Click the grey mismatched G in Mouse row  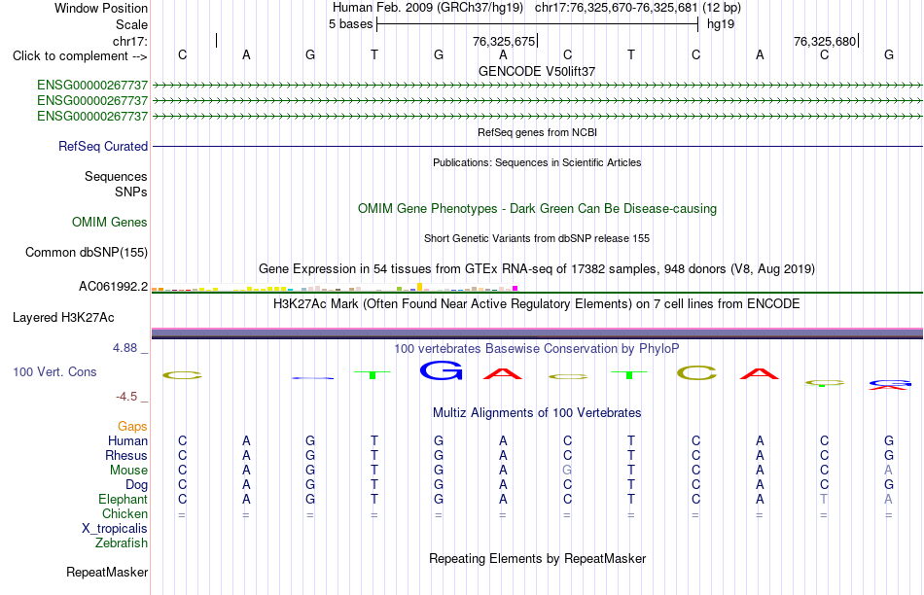click(567, 471)
